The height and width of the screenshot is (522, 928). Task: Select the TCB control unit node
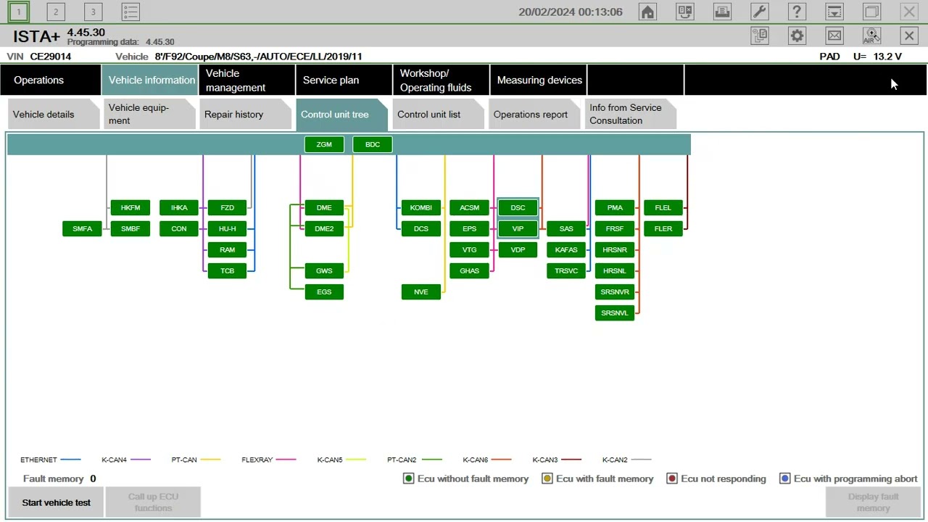pyautogui.click(x=228, y=270)
